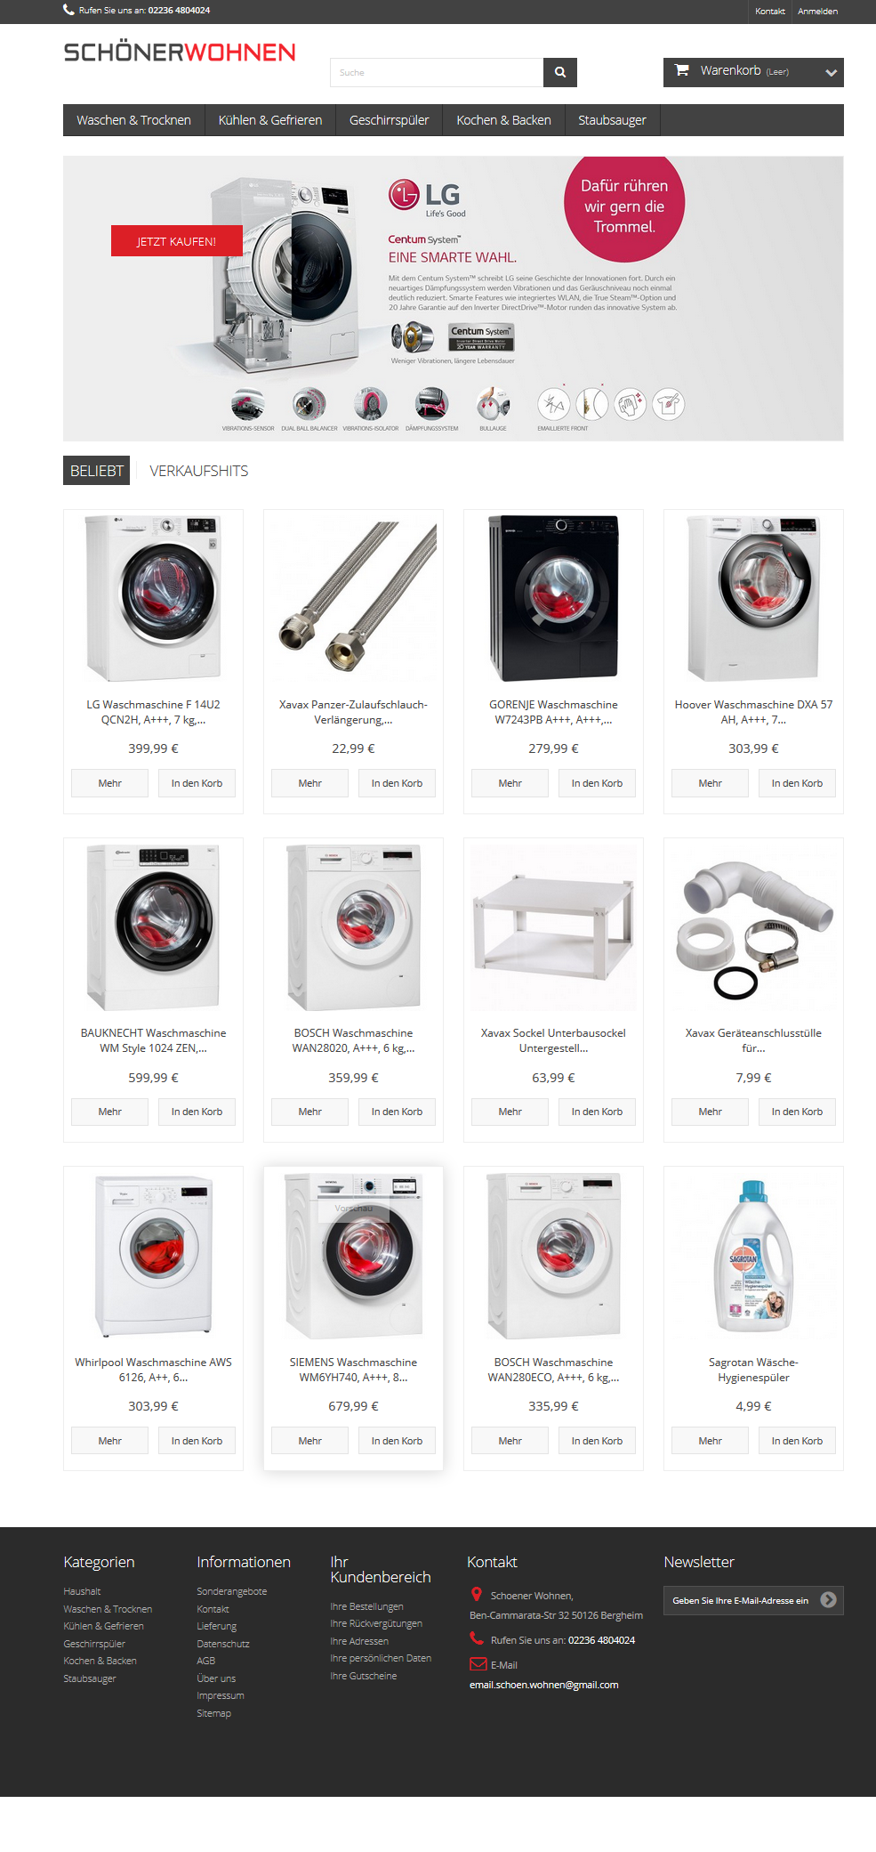Open the SIEMENS Waschmaschine product thumbnail
Viewport: 876px width, 1852px height.
coord(353,1256)
